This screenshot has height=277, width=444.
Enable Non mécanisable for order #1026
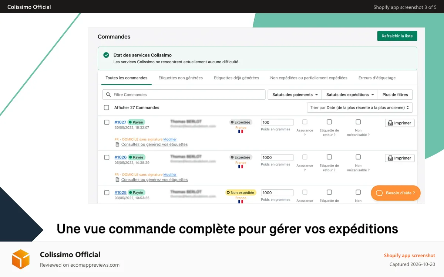[358, 157]
